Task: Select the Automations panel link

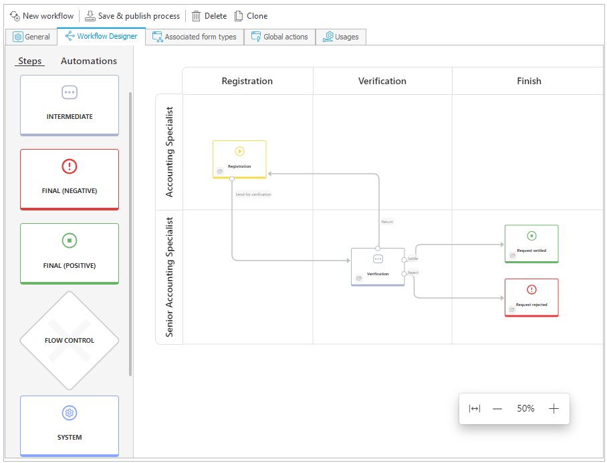Action: click(89, 61)
